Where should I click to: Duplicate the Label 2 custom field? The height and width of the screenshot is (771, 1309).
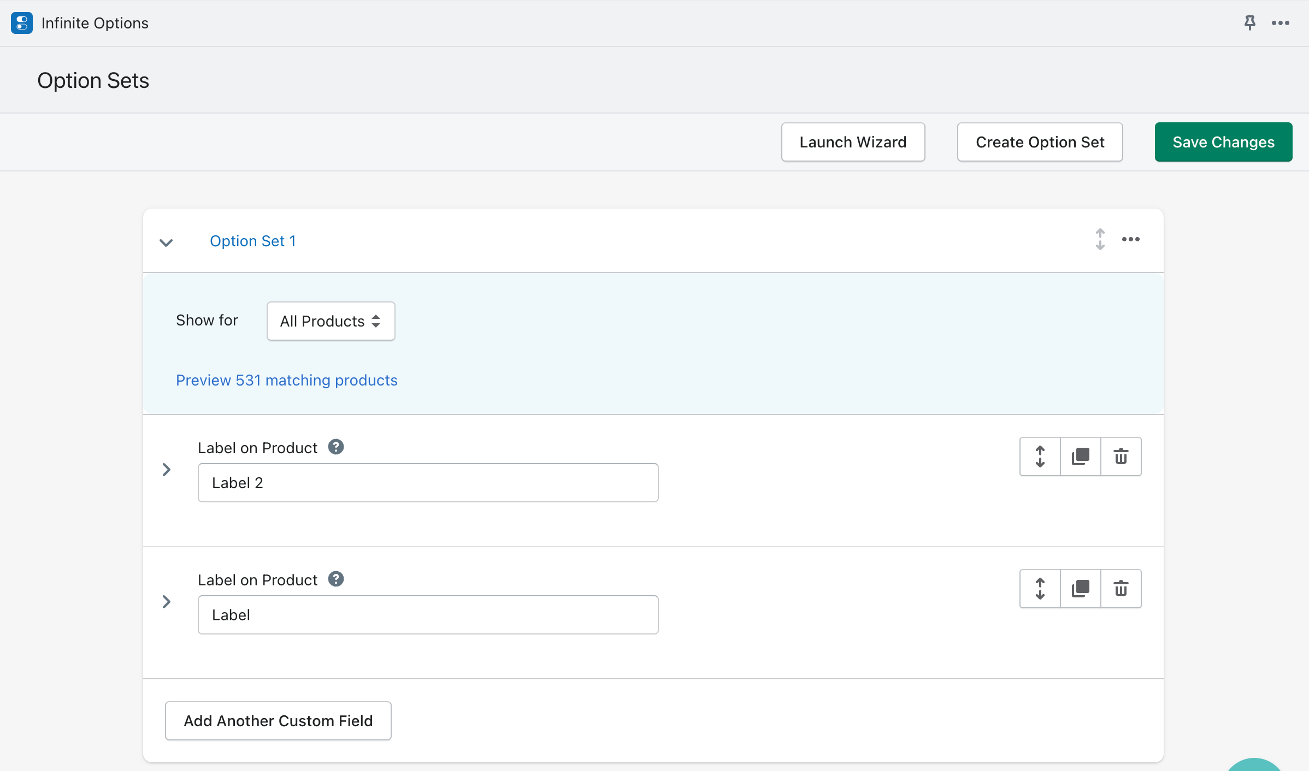(x=1080, y=456)
